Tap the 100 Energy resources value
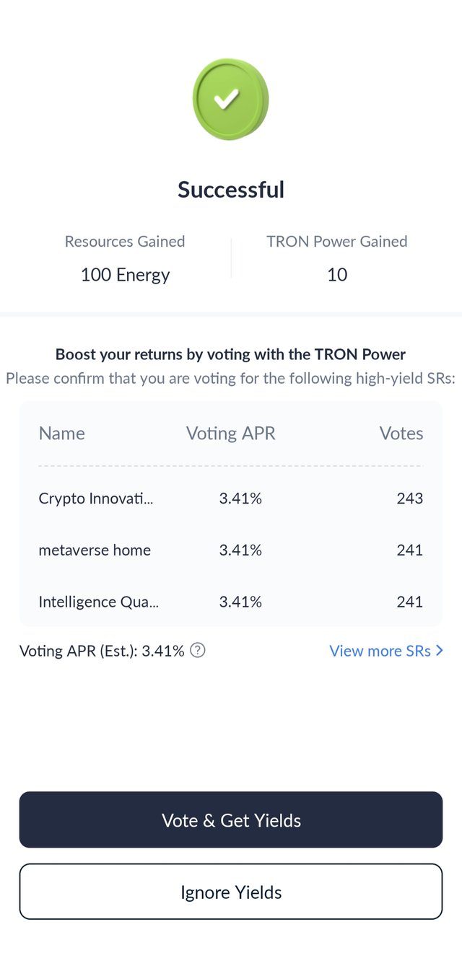Screen dimensions: 462x971 (x=125, y=275)
